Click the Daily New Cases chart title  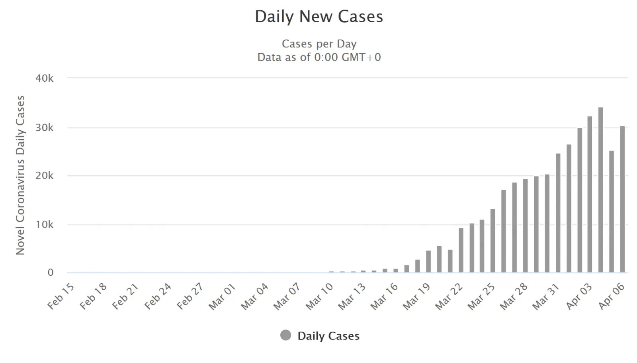coord(319,17)
